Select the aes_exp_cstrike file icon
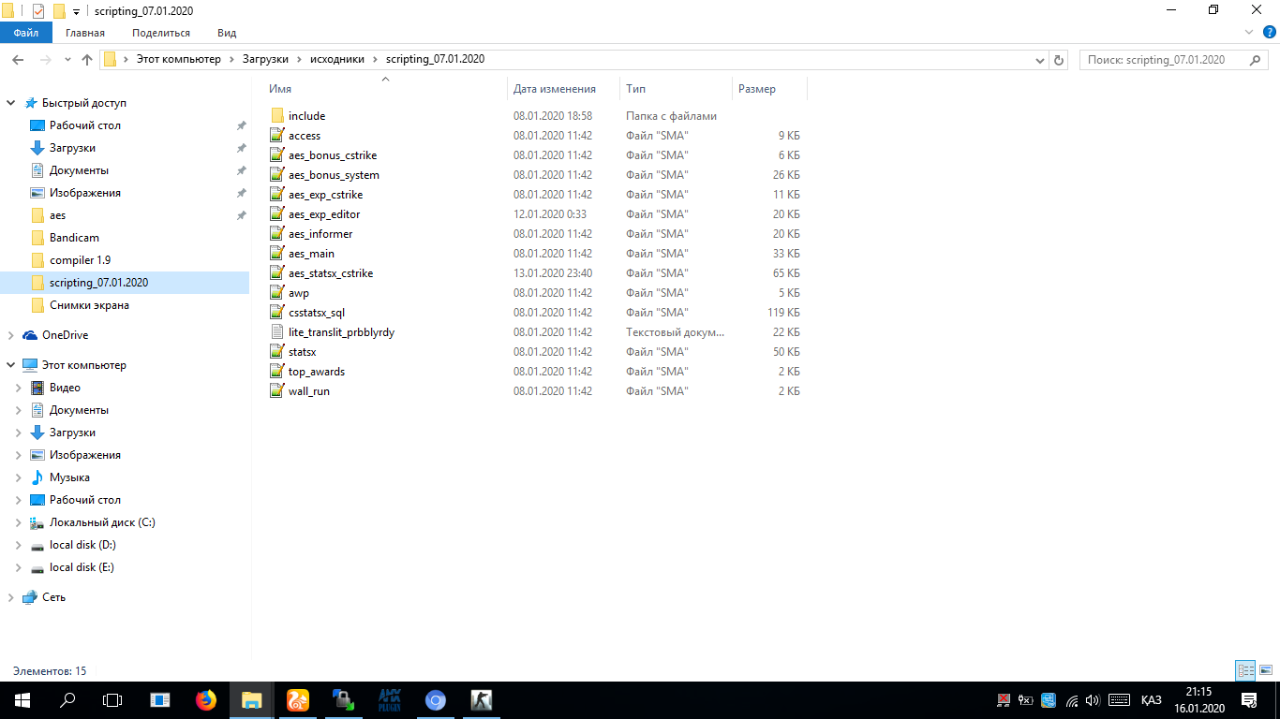 tap(276, 195)
